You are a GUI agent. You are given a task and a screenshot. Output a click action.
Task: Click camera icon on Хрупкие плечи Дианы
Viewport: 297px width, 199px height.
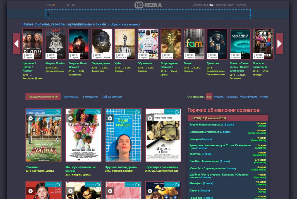point(137,112)
